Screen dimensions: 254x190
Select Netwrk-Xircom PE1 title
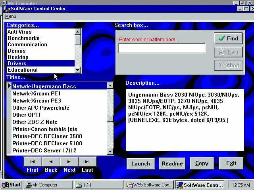pyautogui.click(x=60, y=93)
